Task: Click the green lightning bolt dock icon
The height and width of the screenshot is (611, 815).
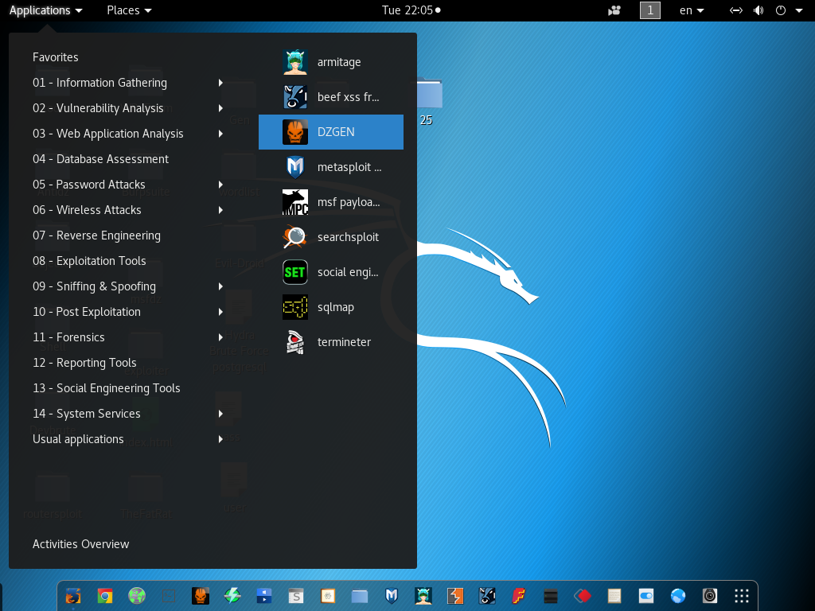Action: [232, 596]
